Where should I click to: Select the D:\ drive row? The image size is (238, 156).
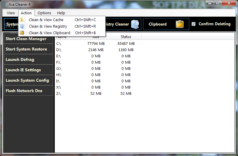[x=144, y=50]
